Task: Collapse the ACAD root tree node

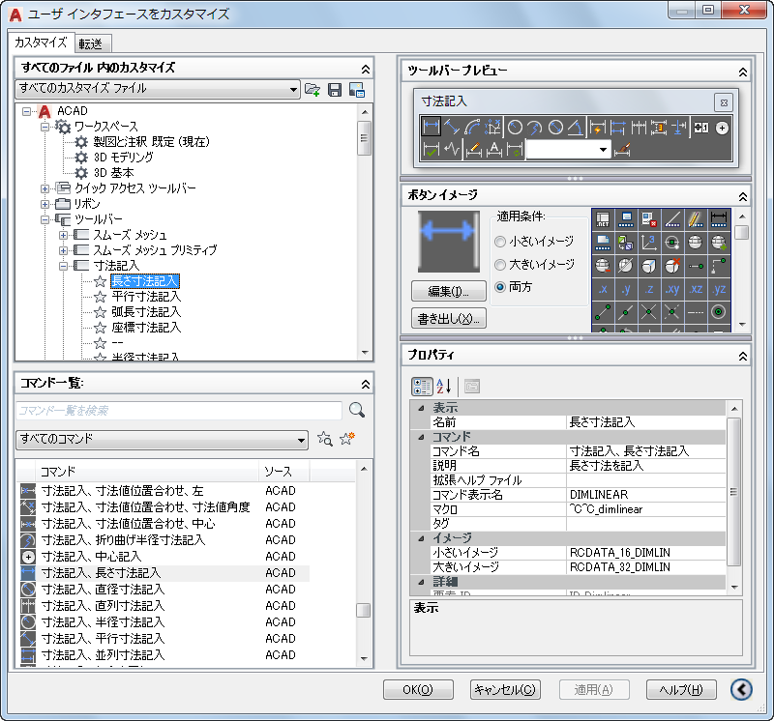Action: (27, 111)
